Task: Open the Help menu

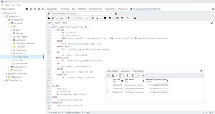Action: coord(19,5)
